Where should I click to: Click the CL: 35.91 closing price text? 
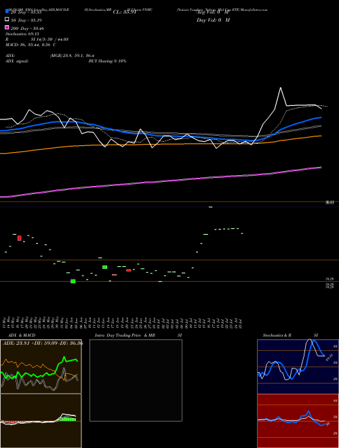click(x=125, y=12)
